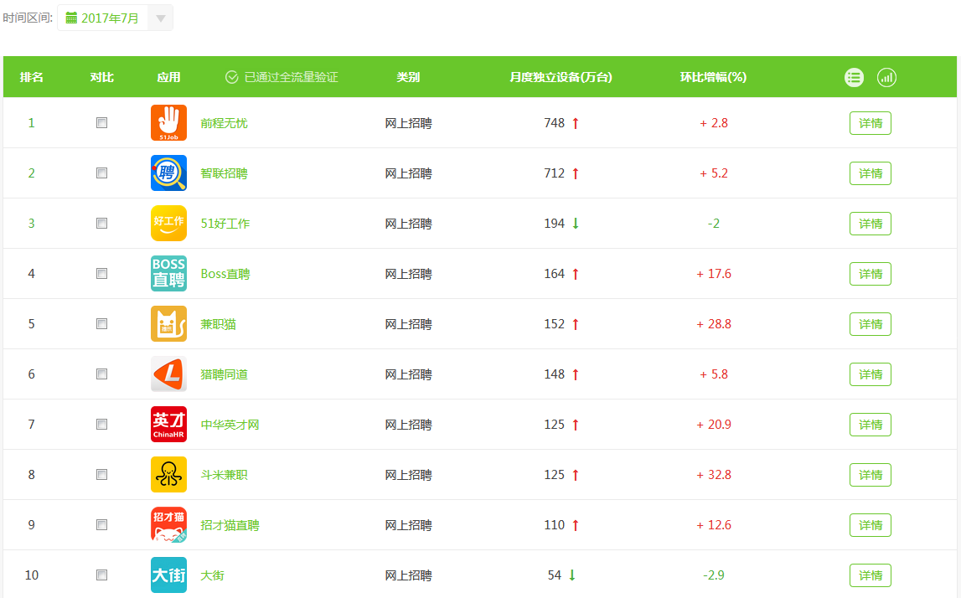Click the + 32.8 growth value
Image resolution: width=961 pixels, height=598 pixels.
click(714, 474)
